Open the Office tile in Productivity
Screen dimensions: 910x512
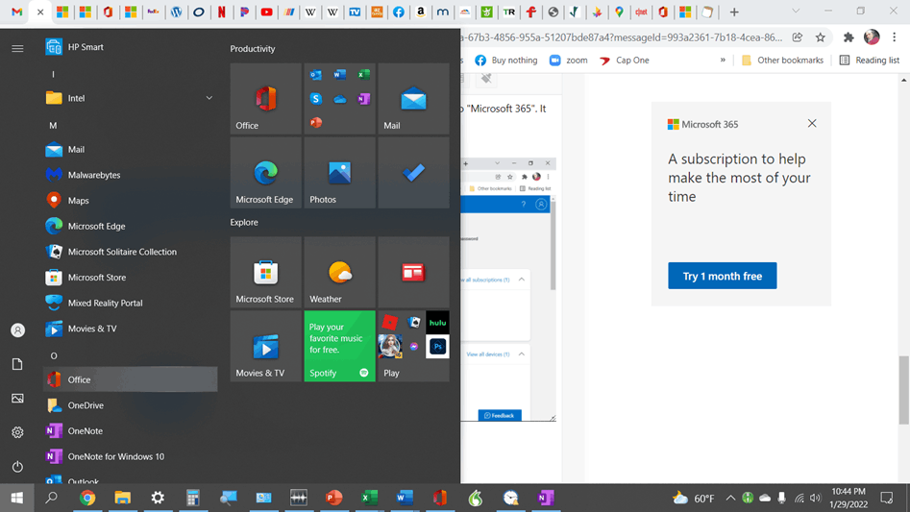pyautogui.click(x=266, y=99)
